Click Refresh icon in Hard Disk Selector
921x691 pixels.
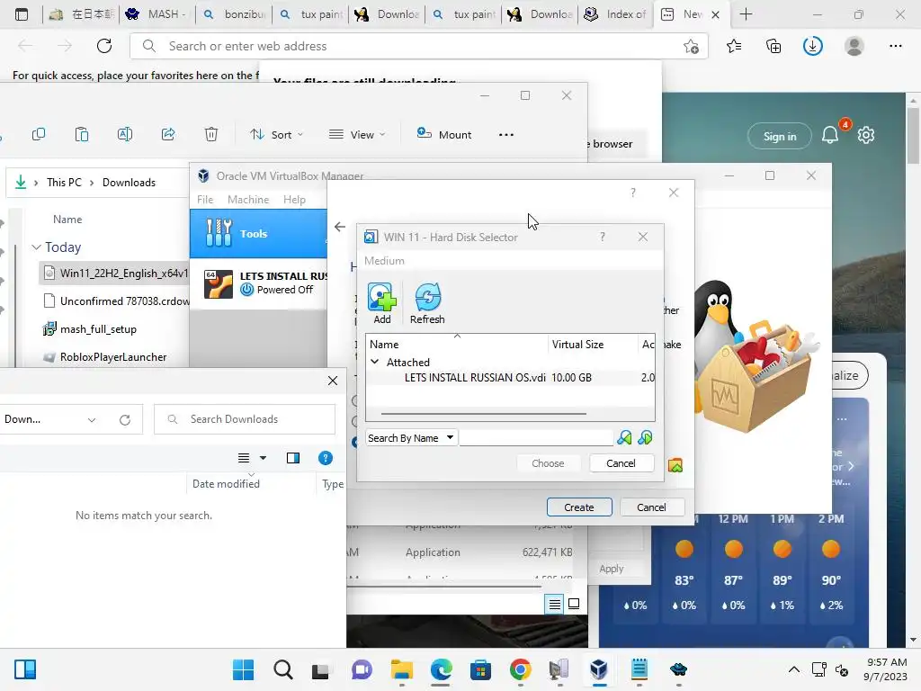click(427, 302)
